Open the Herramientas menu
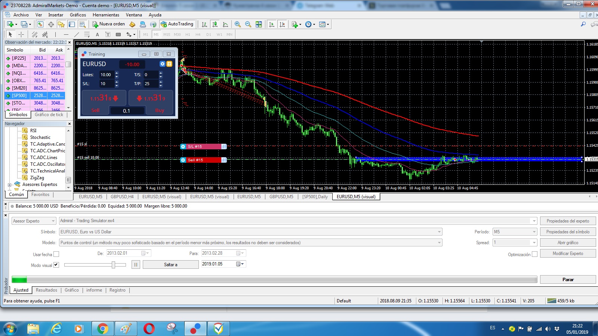The width and height of the screenshot is (598, 336). 106,15
